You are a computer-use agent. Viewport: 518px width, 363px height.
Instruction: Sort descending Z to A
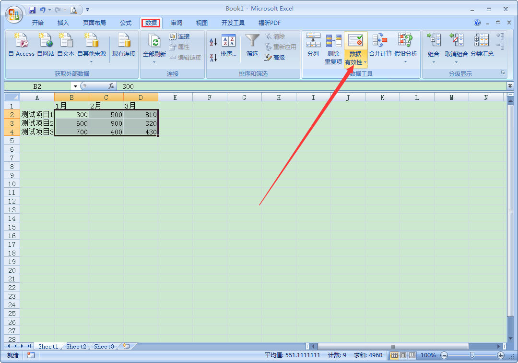213,58
